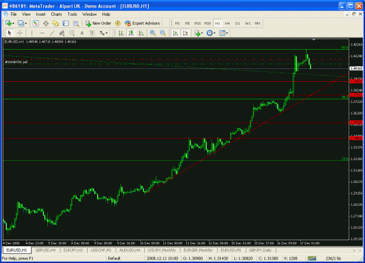Select the text 'A' tool

pyautogui.click(x=82, y=33)
